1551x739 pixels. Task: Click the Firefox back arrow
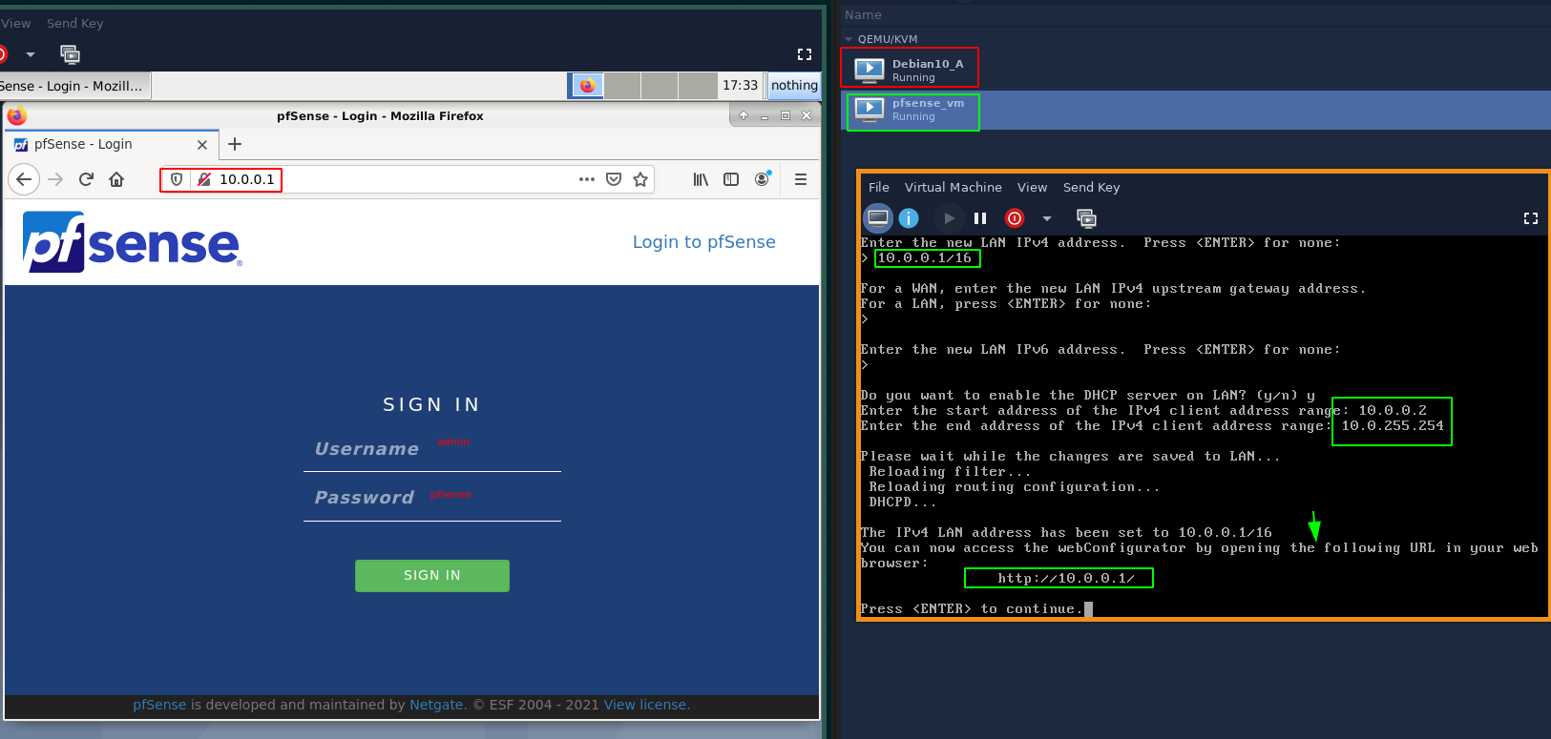pyautogui.click(x=24, y=179)
